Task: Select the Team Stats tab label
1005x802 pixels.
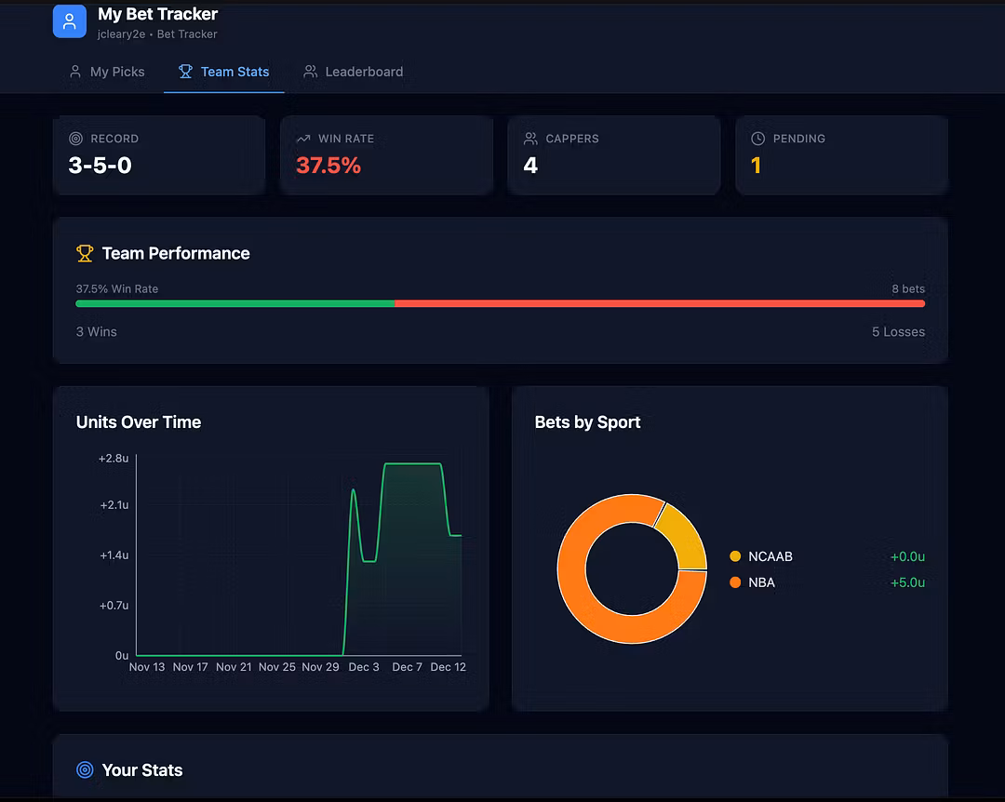Action: click(234, 72)
